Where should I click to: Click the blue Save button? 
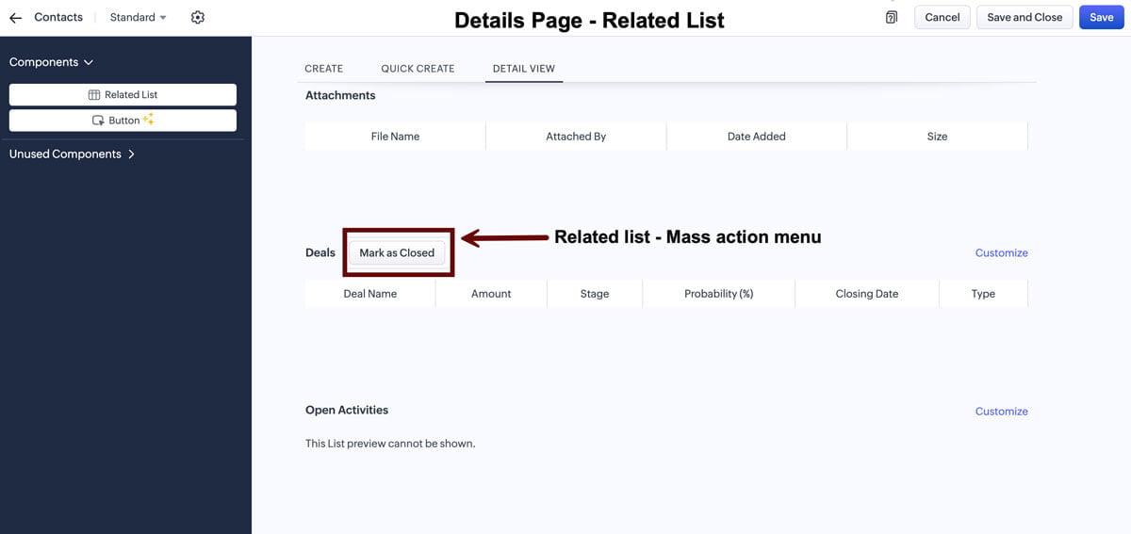click(1102, 17)
